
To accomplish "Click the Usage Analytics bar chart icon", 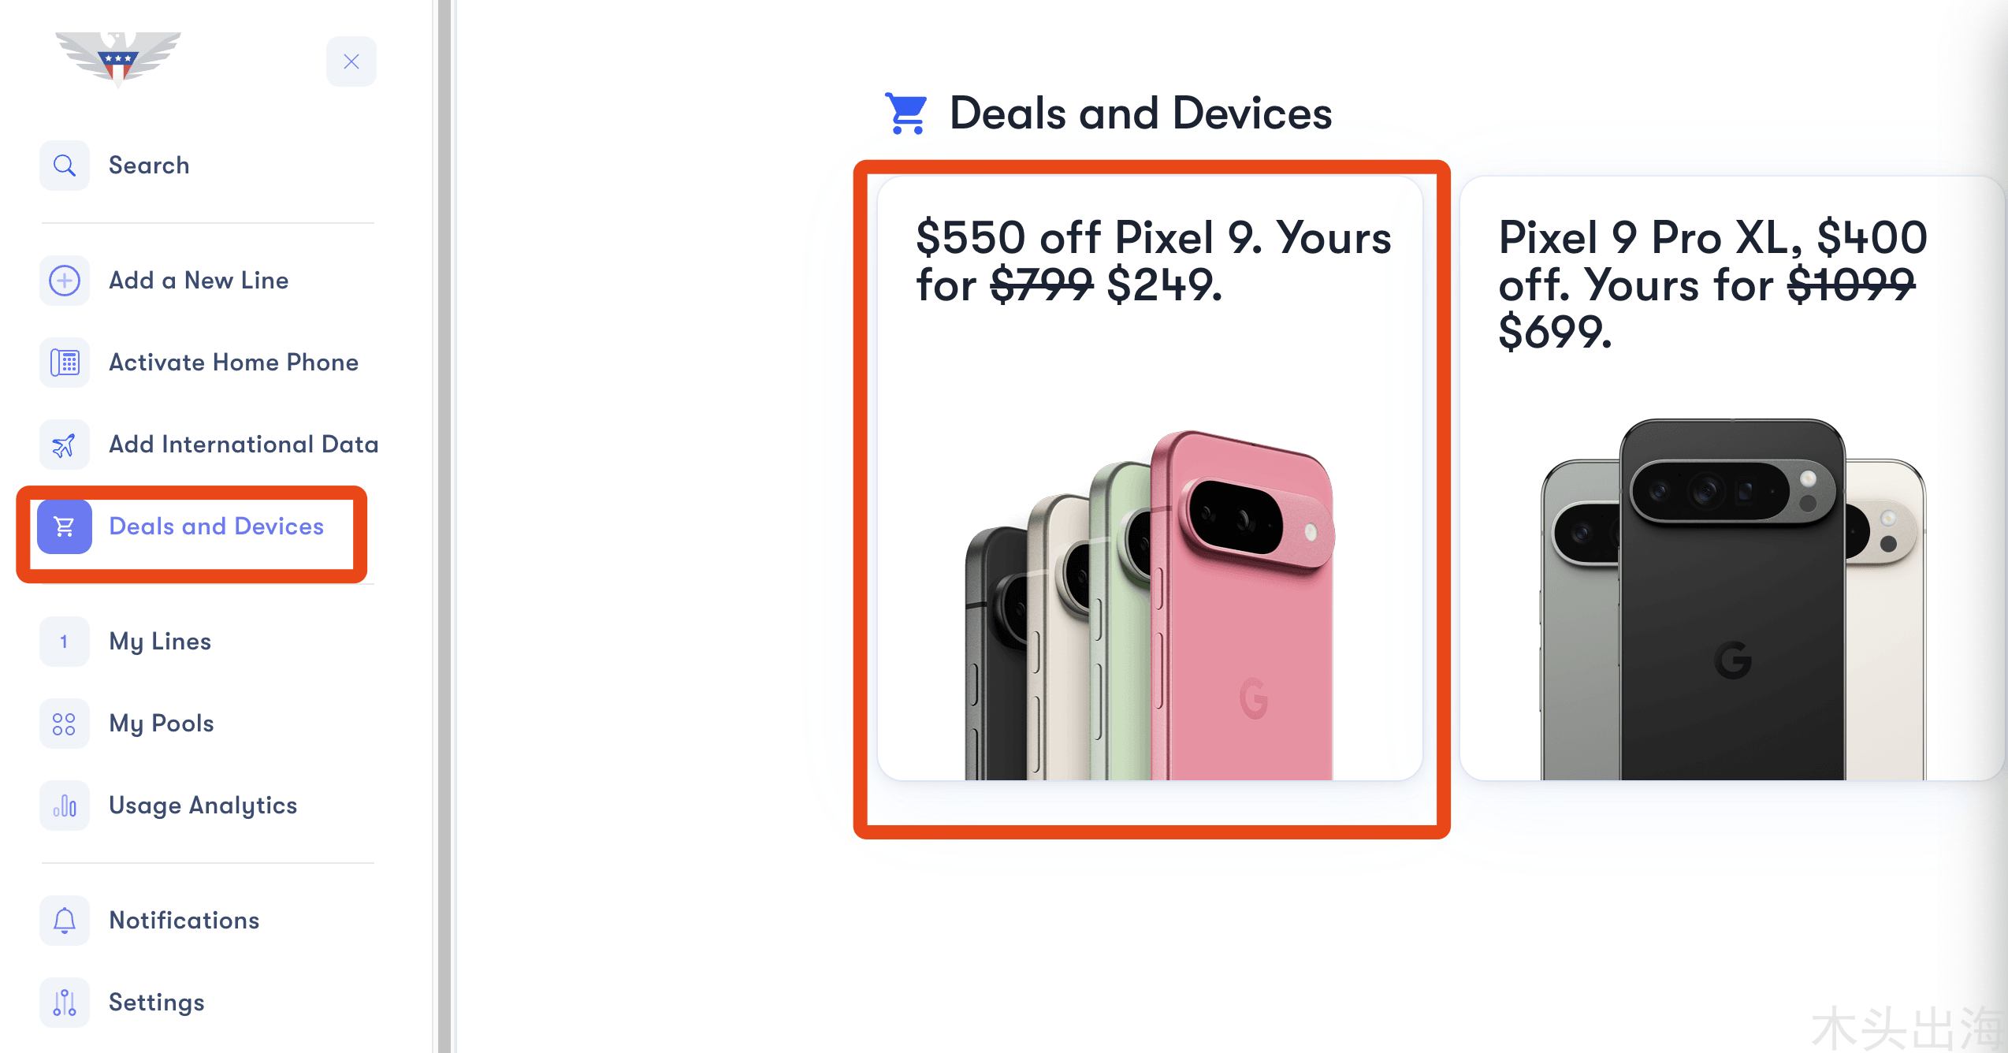I will coord(65,806).
